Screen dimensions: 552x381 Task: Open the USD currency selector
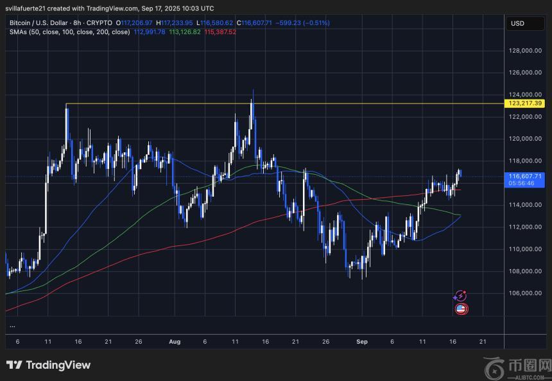(x=517, y=23)
